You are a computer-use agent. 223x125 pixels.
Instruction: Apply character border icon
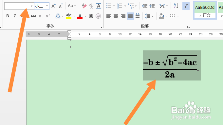pos(99,6)
